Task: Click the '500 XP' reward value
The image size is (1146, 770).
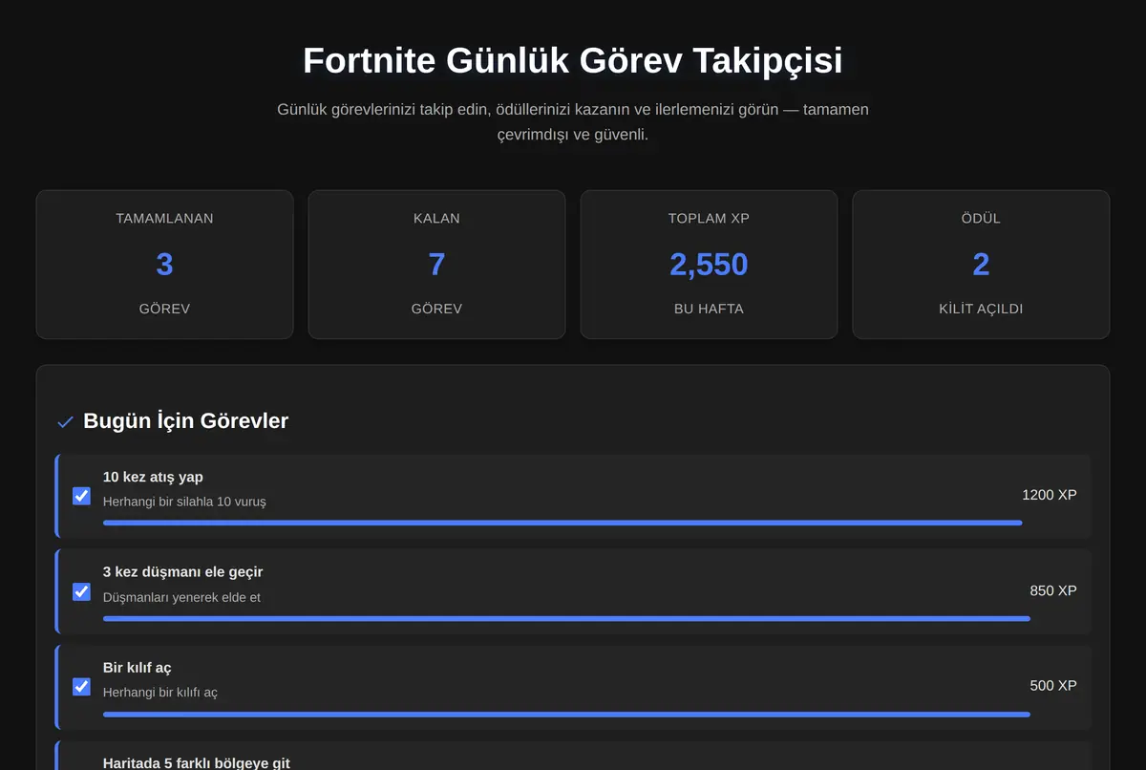Action: (x=1053, y=686)
